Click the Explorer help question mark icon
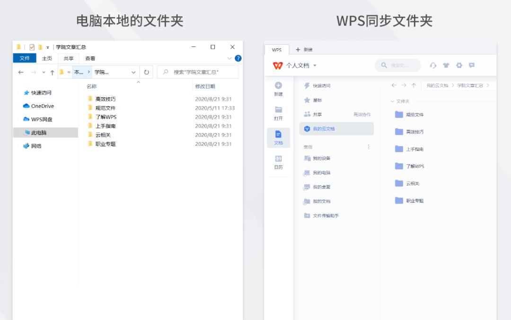Viewport: 511px width, 320px height. point(238,58)
